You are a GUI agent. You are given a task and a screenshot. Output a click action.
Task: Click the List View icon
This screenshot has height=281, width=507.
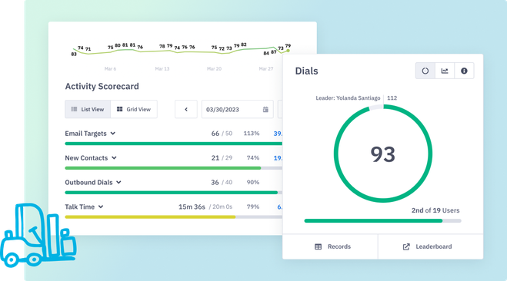(74, 109)
